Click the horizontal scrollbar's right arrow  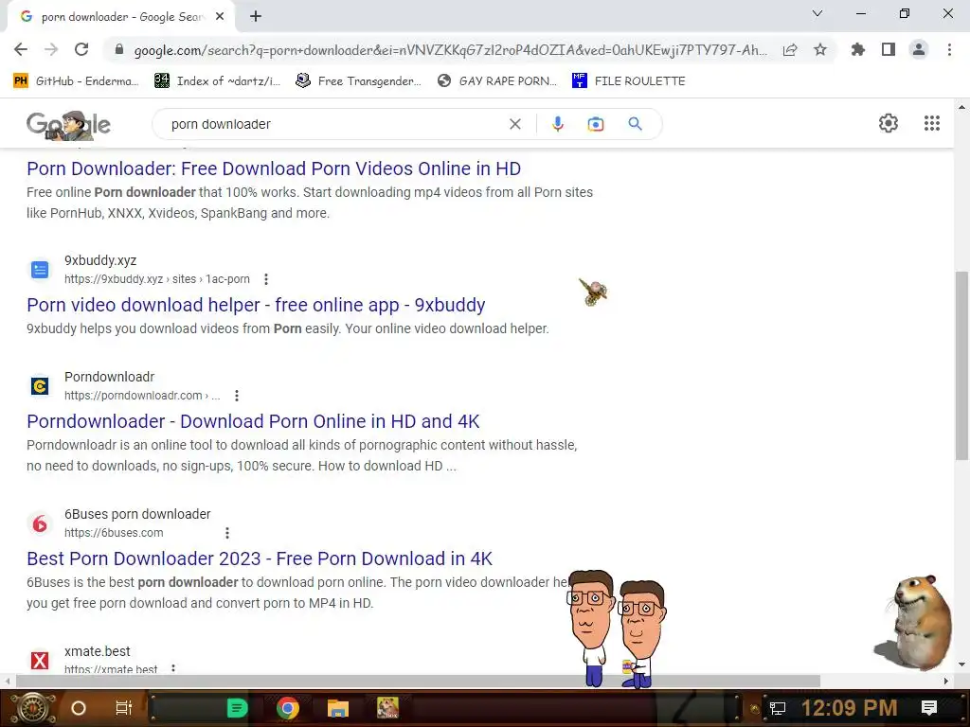point(946,681)
